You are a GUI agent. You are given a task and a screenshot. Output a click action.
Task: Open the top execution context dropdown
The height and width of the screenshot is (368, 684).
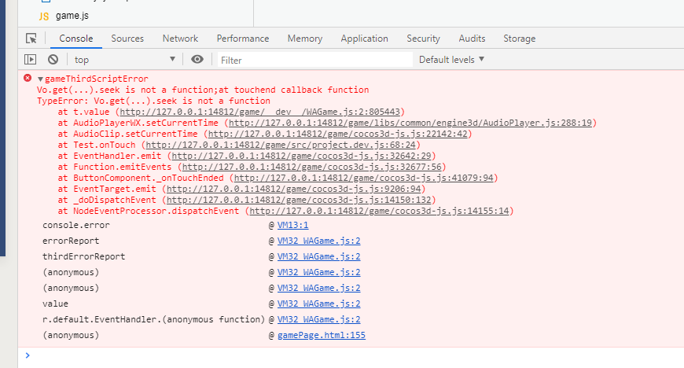point(124,59)
